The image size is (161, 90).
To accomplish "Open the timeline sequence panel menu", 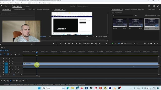I will click(5, 47).
